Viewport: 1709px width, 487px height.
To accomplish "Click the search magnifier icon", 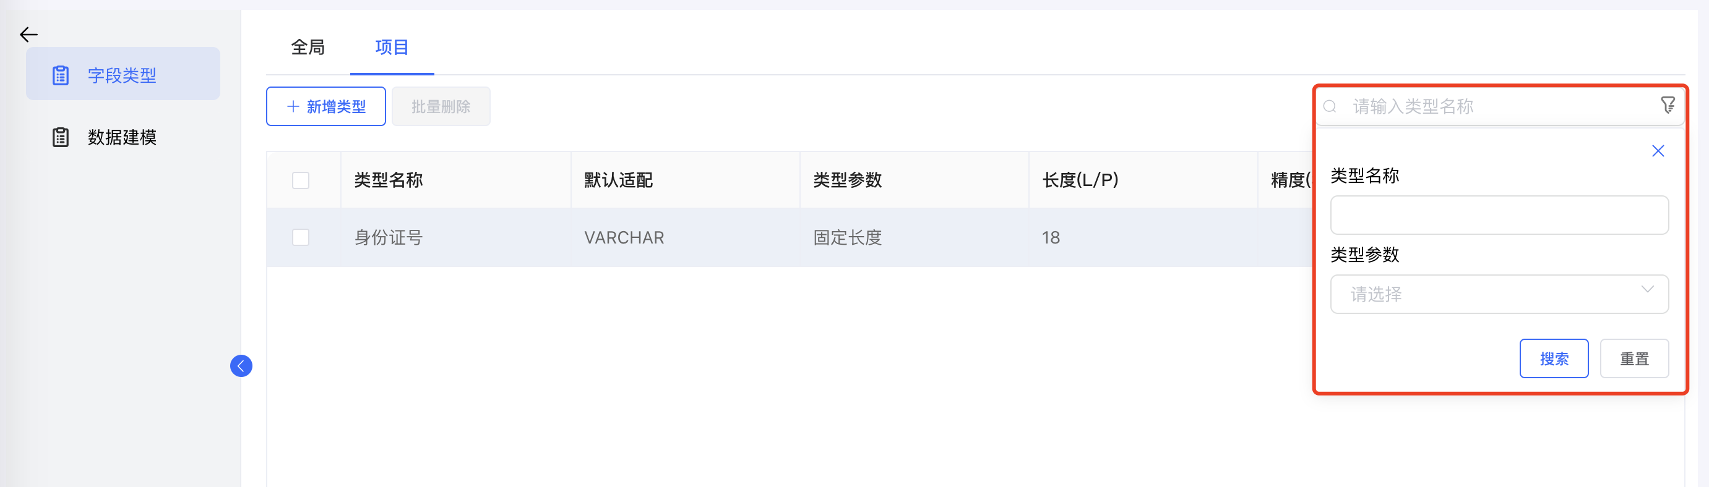I will pyautogui.click(x=1330, y=107).
